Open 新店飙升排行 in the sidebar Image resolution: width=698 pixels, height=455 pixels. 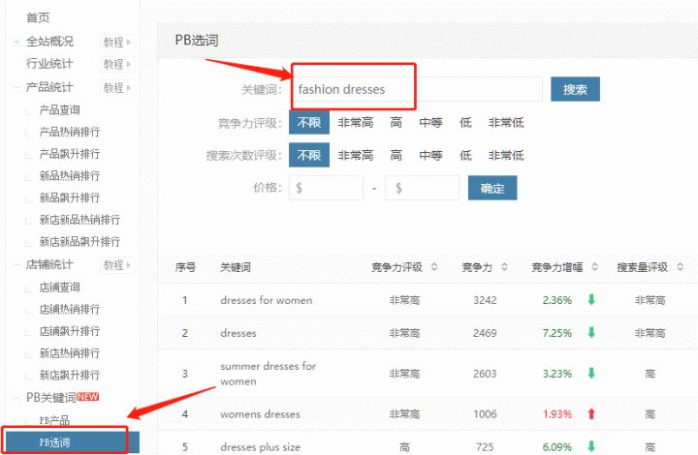70,375
